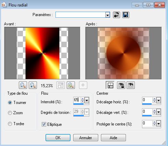Click the navigate preview crosshair icon

83,85
